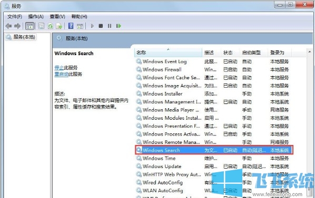The height and width of the screenshot is (198, 315).
Task: Select the Windows Installer service
Action: (x=163, y=93)
